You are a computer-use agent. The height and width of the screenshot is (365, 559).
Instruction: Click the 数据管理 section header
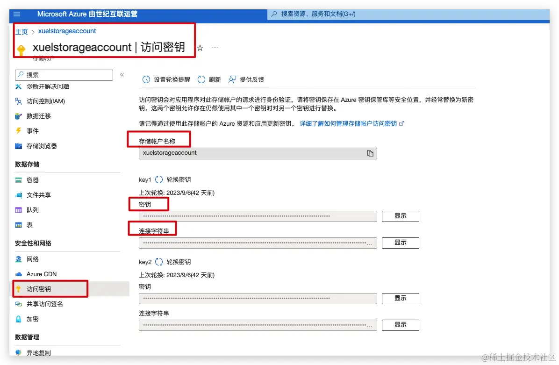pyautogui.click(x=27, y=337)
